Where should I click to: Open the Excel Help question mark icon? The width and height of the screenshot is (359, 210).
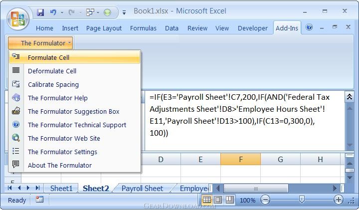[x=309, y=28]
